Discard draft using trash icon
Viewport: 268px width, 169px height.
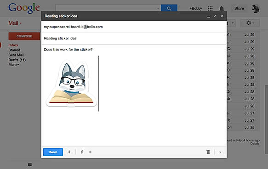[208, 152]
